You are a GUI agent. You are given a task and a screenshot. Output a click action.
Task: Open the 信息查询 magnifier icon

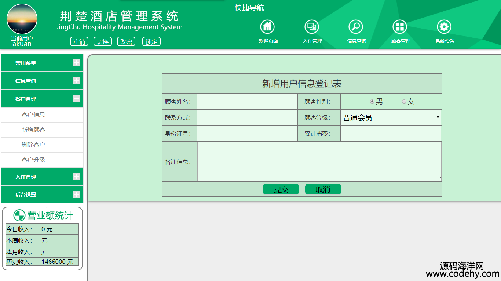click(x=356, y=27)
